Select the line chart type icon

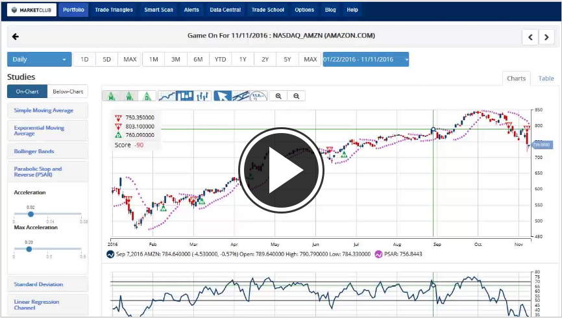(x=167, y=96)
